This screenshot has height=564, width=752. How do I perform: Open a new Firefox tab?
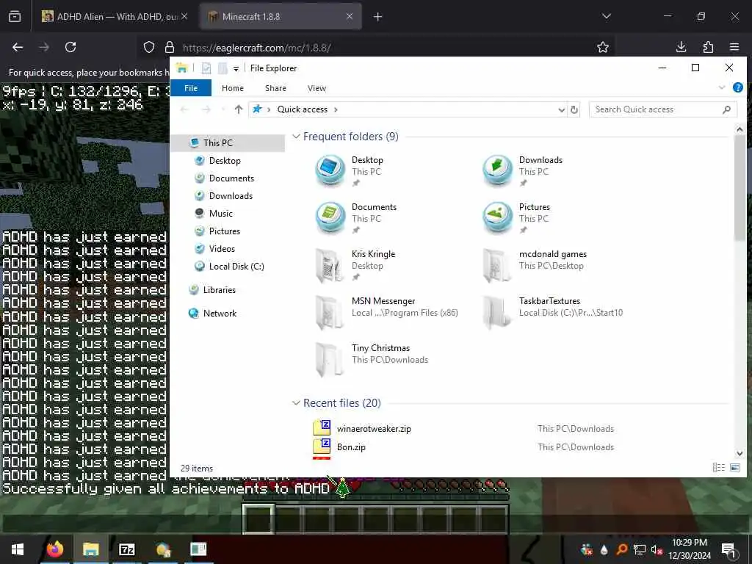(378, 17)
